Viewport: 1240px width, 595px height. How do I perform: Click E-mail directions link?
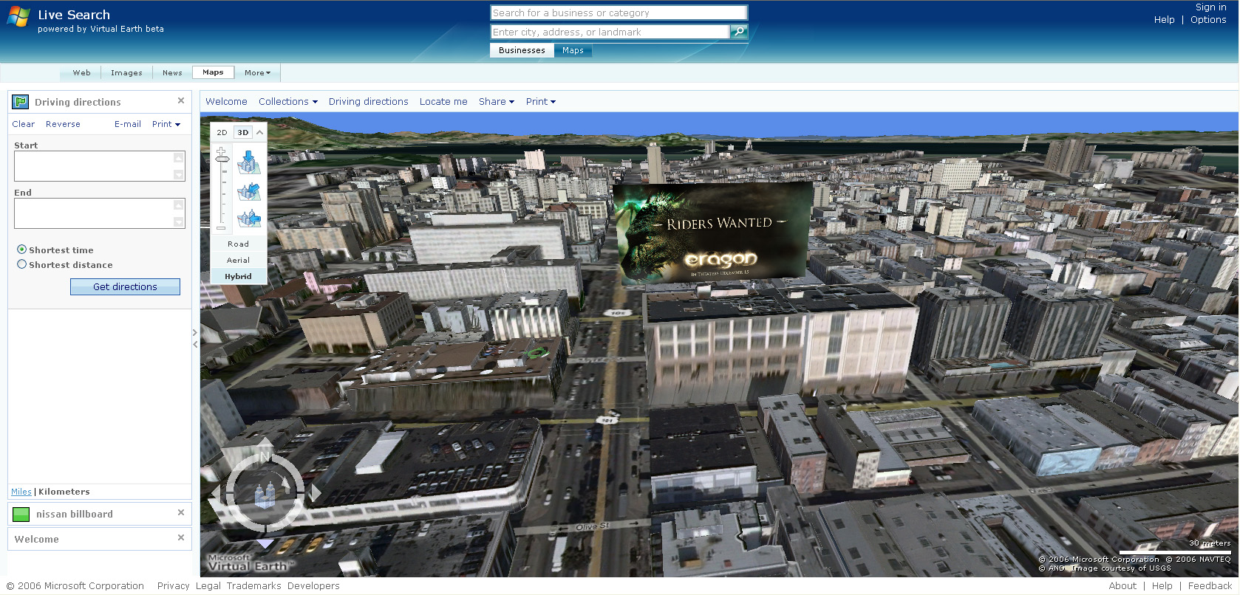coord(127,124)
